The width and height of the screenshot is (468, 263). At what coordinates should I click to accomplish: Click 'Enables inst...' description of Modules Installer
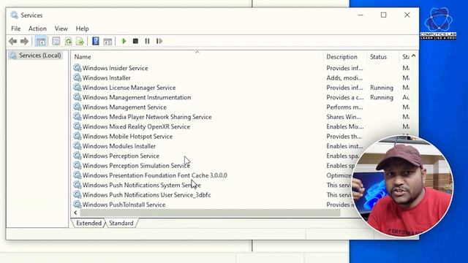(344, 146)
